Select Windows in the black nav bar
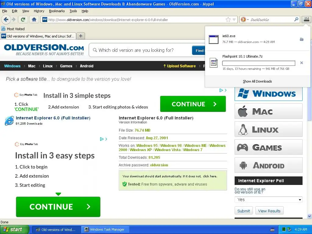312x234 pixels. [x=12, y=66]
